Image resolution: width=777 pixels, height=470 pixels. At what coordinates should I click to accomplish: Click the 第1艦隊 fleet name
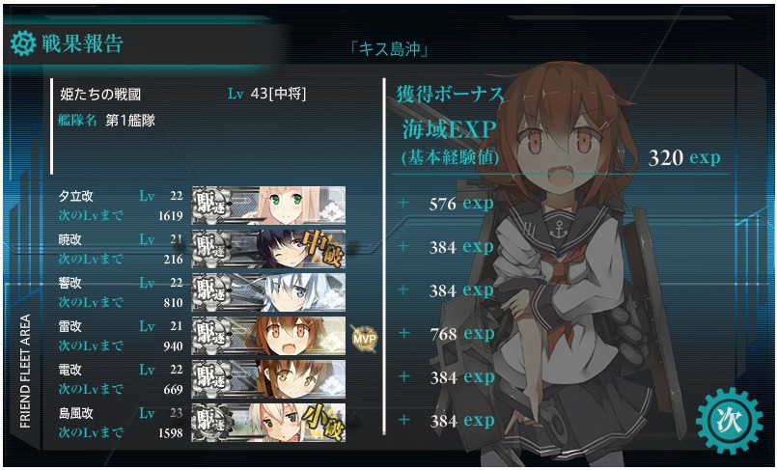(130, 121)
